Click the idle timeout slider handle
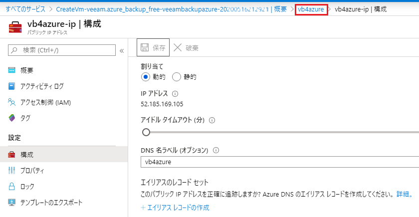 (146, 132)
